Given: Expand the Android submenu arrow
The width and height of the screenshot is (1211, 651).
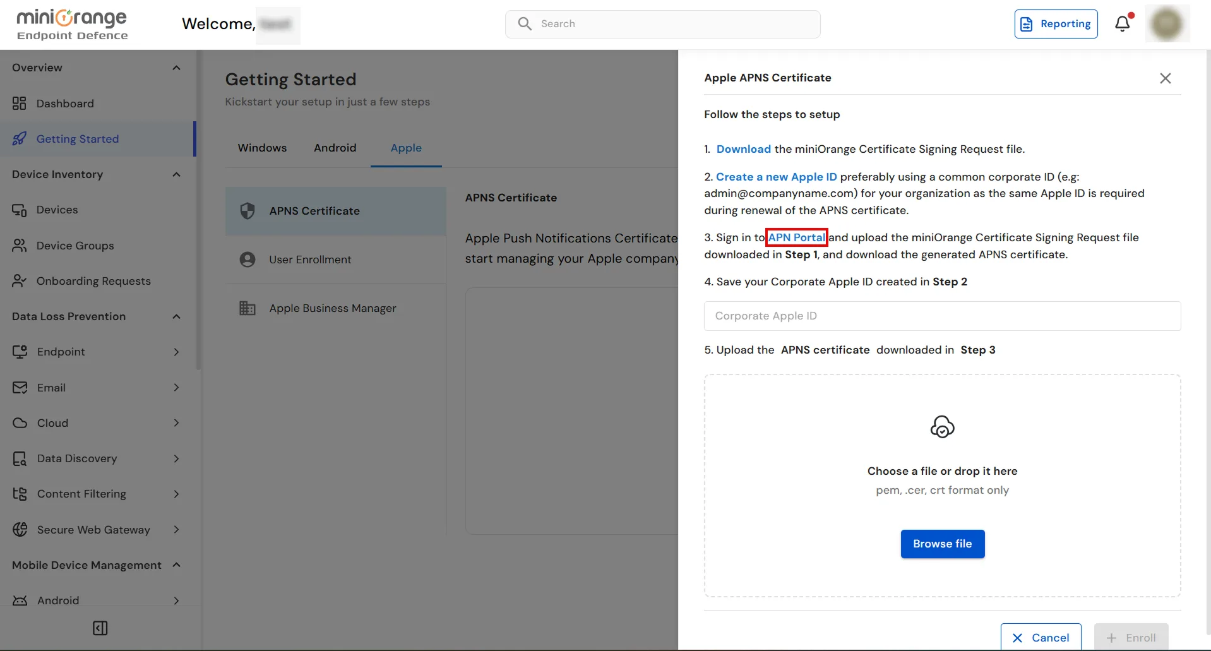Looking at the screenshot, I should (177, 600).
